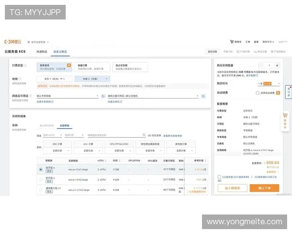Open 随机分配可用区 switch dropdown
This screenshot has width=292, height=234.
(x=153, y=96)
